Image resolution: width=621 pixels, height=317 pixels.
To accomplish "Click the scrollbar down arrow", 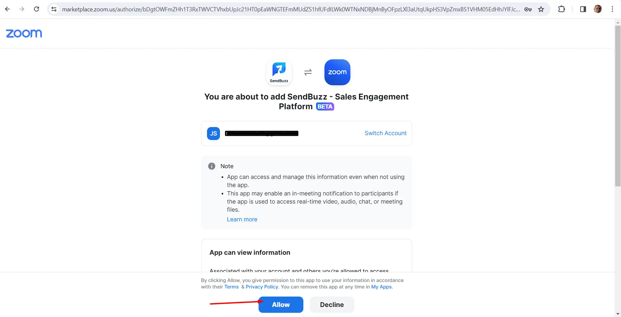I will 618,314.
